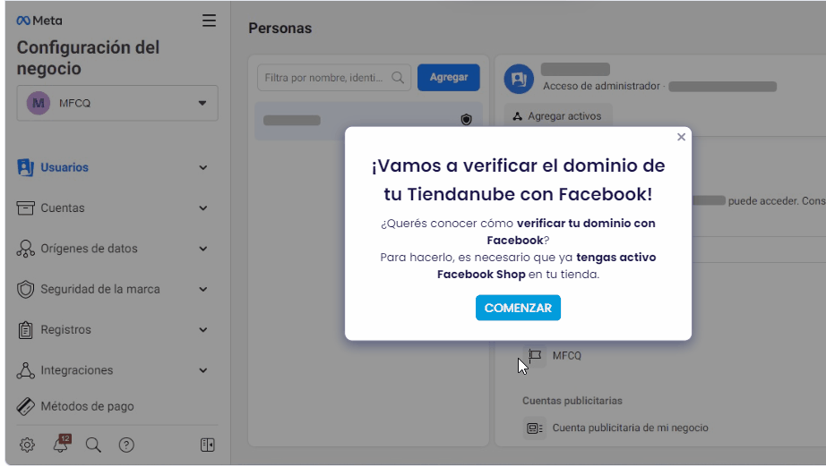Select Registros in the sidebar
The width and height of the screenshot is (826, 466).
(66, 329)
